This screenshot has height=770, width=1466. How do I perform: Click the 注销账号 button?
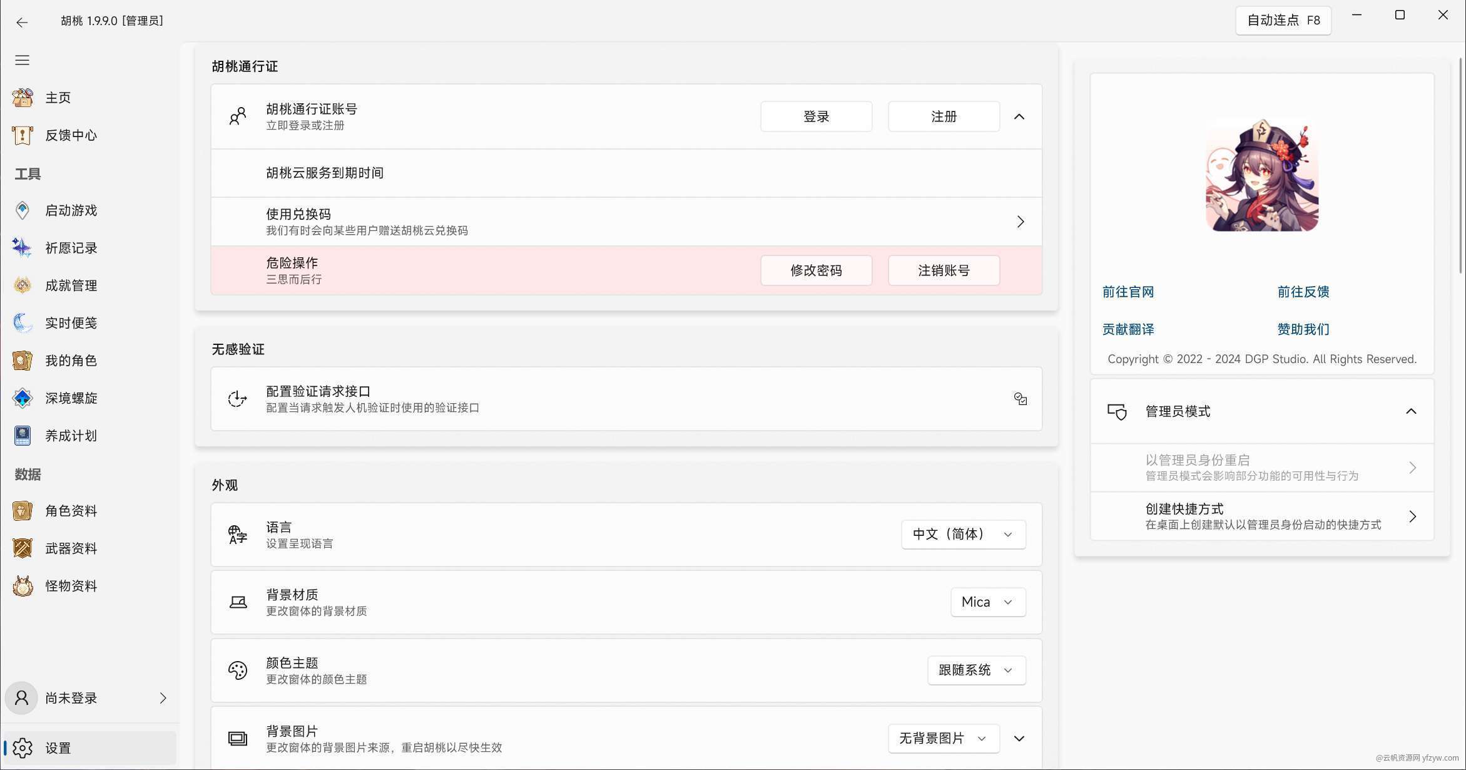pyautogui.click(x=944, y=270)
